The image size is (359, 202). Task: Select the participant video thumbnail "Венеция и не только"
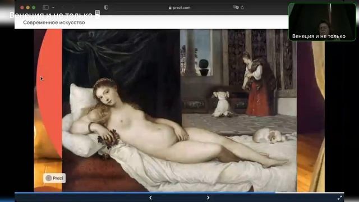click(322, 22)
